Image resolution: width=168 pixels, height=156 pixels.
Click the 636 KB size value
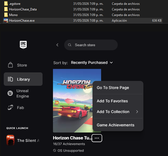[157, 21]
